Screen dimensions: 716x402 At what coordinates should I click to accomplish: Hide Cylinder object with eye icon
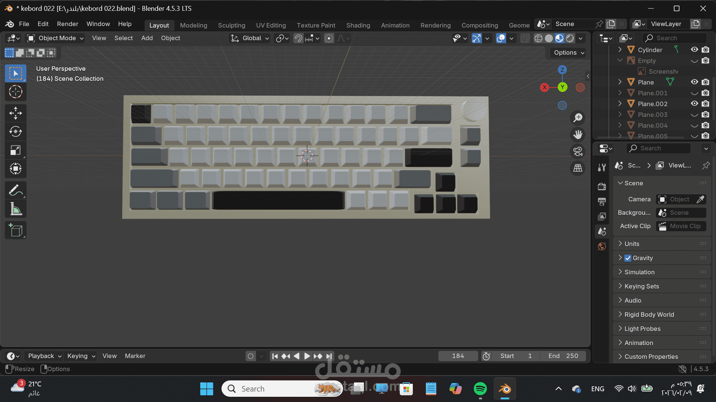point(694,50)
